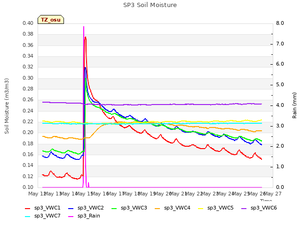
Task: Click the 0.20 left axis tick label
Action: click(x=28, y=133)
